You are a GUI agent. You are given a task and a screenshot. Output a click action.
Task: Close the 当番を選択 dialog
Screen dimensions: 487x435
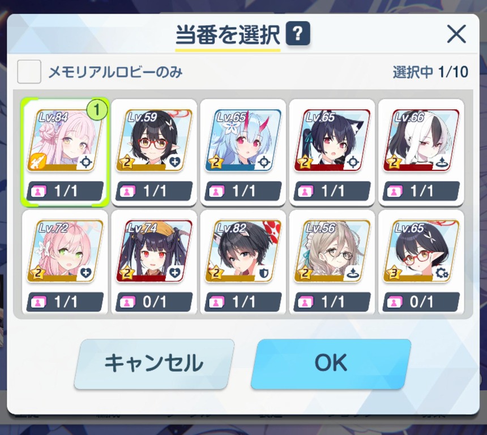pyautogui.click(x=456, y=34)
